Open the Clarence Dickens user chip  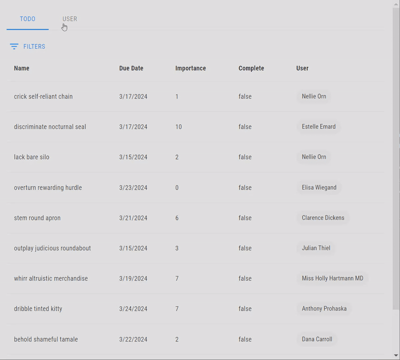pyautogui.click(x=323, y=218)
